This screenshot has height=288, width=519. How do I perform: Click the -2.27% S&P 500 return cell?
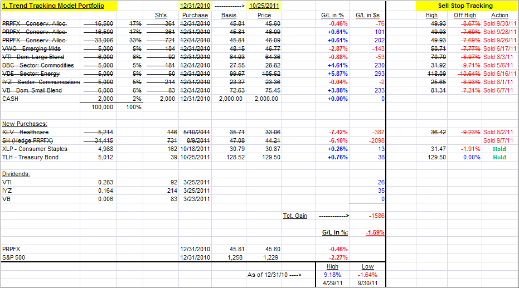tap(338, 257)
